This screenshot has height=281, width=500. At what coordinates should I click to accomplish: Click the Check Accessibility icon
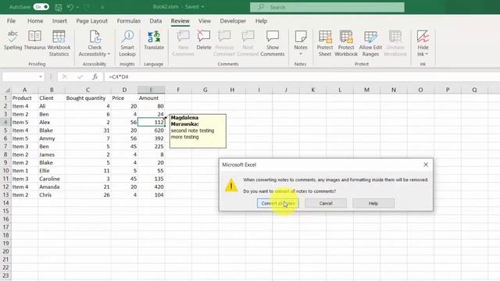click(x=95, y=37)
